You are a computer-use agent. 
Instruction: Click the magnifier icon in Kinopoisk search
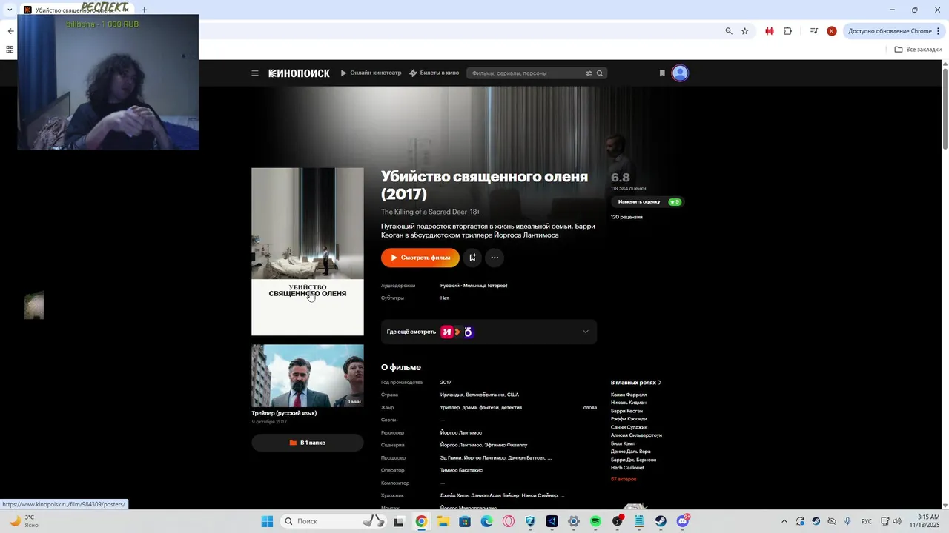coord(600,73)
